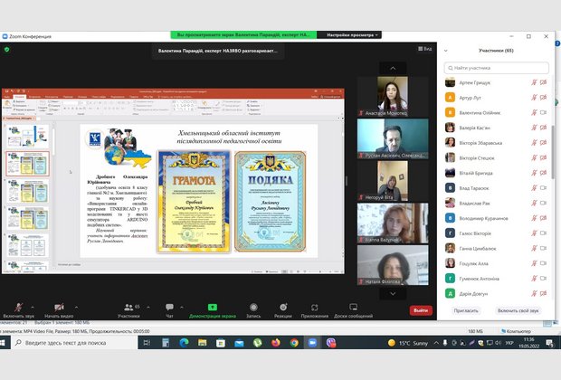This screenshot has width=561, height=380.
Task: Open Microsoft Store from taskbar
Action: pos(221,343)
